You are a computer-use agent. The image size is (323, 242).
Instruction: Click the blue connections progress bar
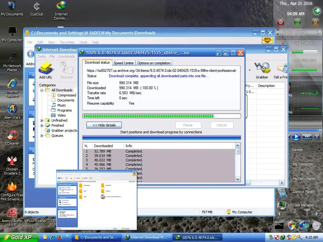[161, 138]
